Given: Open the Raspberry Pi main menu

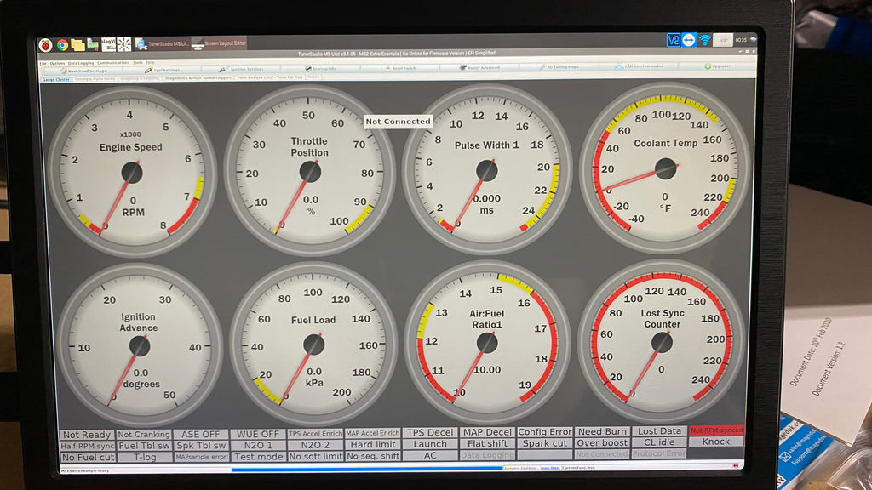Looking at the screenshot, I should click(45, 44).
